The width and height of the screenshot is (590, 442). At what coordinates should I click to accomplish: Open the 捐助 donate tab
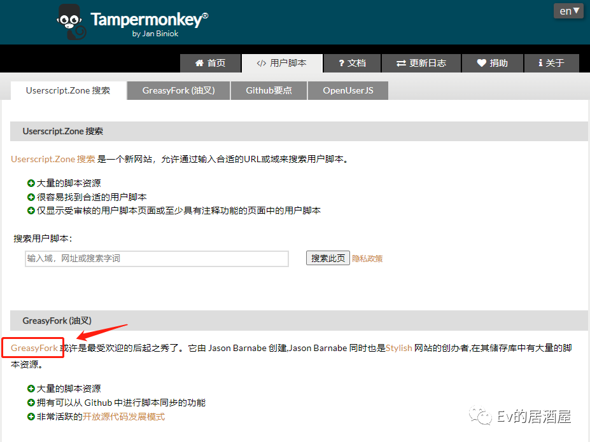(493, 63)
